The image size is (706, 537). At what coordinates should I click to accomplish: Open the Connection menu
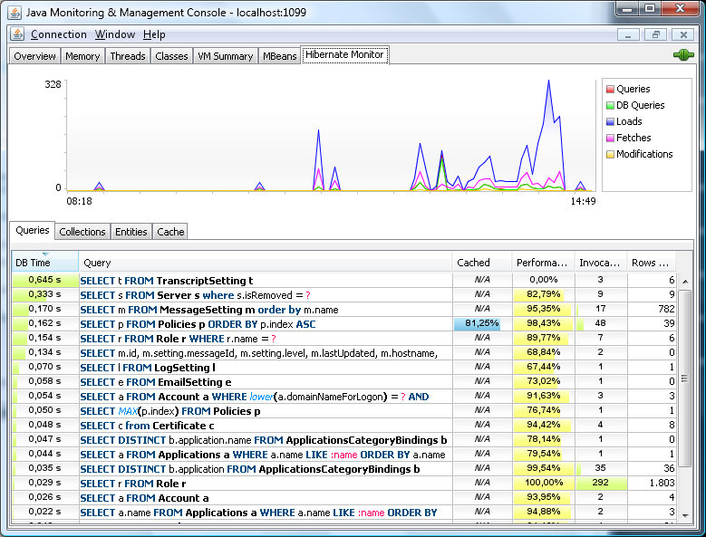59,34
